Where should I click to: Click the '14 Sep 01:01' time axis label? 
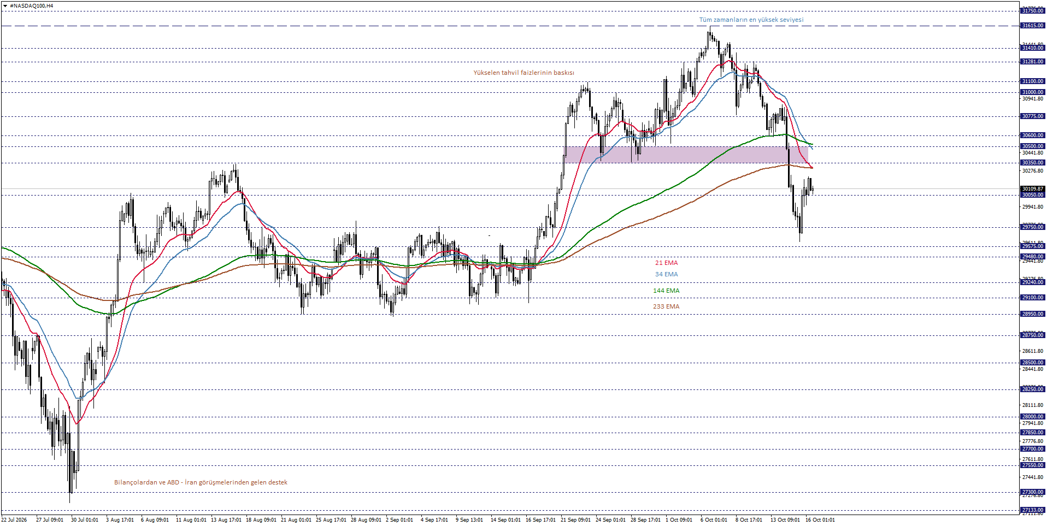point(505,520)
